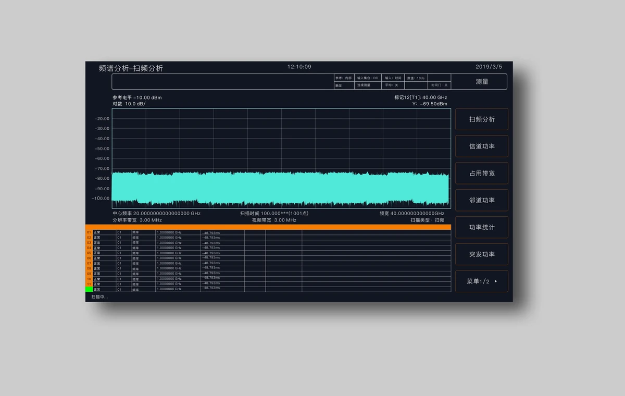Click the 连续测量 continuous measurement cell
The height and width of the screenshot is (396, 625).
(369, 85)
